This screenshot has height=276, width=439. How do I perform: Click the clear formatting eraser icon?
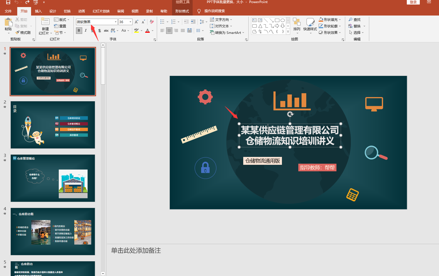click(x=152, y=22)
